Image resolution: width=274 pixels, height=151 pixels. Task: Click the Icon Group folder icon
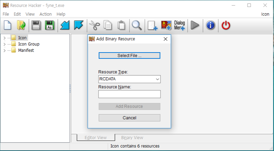point(14,44)
